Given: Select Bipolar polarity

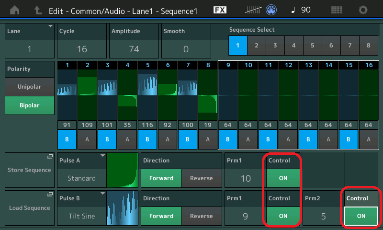Looking at the screenshot, I should 30,105.
